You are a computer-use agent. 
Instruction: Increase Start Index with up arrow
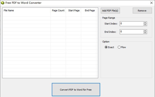tap(145, 23)
